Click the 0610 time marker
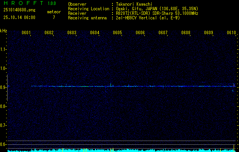The height and width of the screenshot is (152, 239). [x=231, y=33]
